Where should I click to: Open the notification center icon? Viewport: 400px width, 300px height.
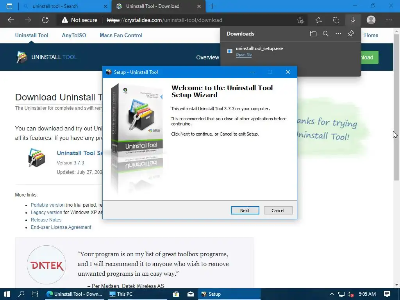tap(387, 294)
